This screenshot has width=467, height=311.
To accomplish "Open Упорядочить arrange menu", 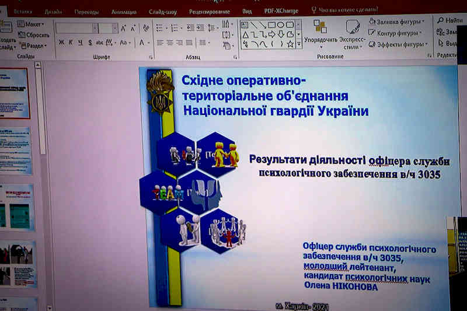I will (x=320, y=34).
